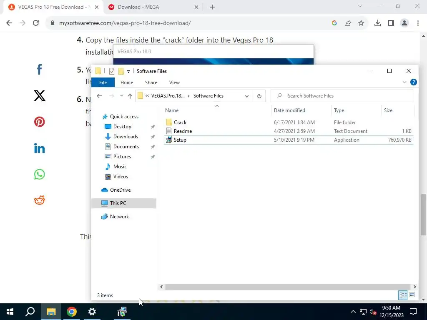Image resolution: width=427 pixels, height=320 pixels.
Task: Click the X (Twitter) share icon
Action: pos(40,95)
